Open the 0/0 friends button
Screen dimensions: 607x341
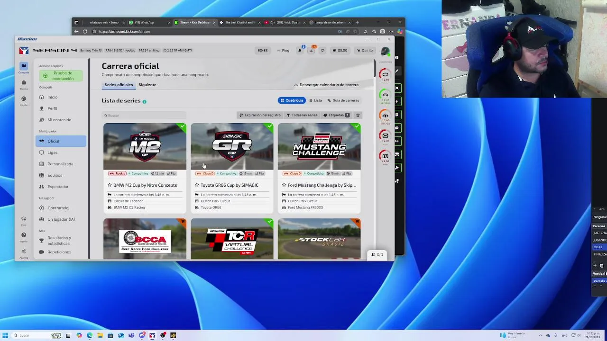[377, 255]
